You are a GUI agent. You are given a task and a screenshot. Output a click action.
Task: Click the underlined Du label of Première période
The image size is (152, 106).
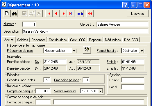click(37, 62)
